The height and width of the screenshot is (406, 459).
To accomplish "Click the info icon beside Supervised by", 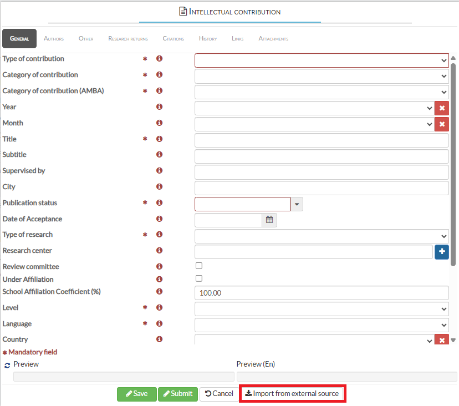I will coord(159,171).
